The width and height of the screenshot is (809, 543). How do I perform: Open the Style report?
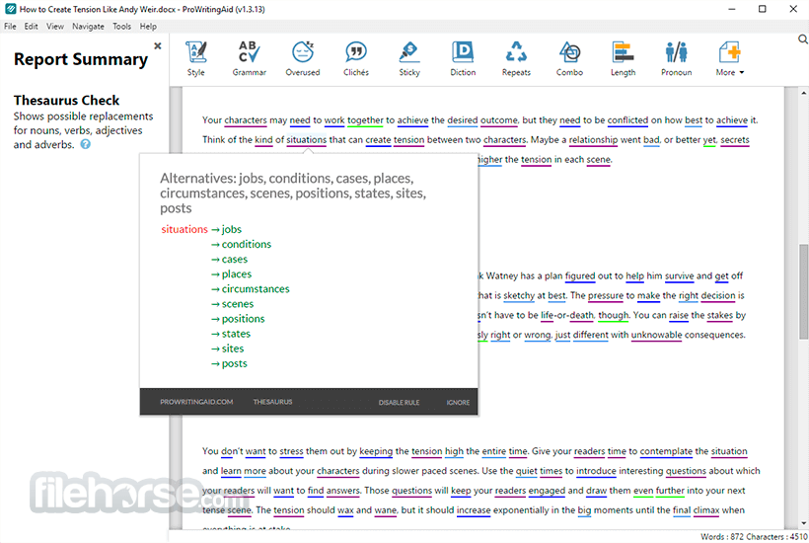[x=196, y=58]
